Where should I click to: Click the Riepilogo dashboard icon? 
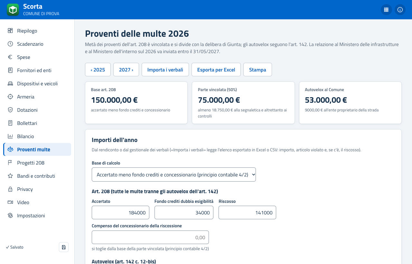click(10, 31)
